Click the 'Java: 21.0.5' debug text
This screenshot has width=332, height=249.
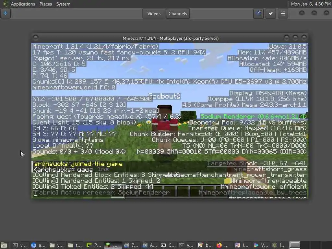[288, 46]
